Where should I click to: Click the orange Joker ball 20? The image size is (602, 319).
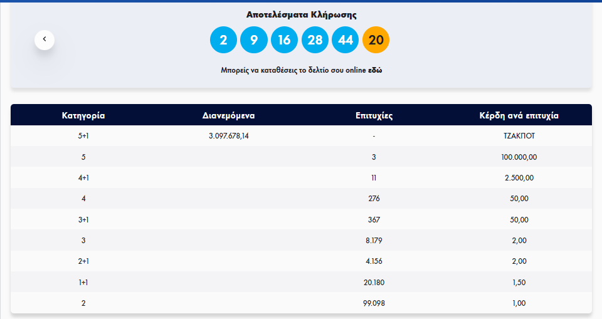pos(376,40)
